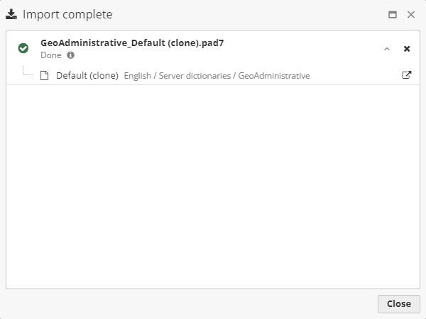Click the empty area of the import list
Screen dimensions: 426x319
point(213,184)
